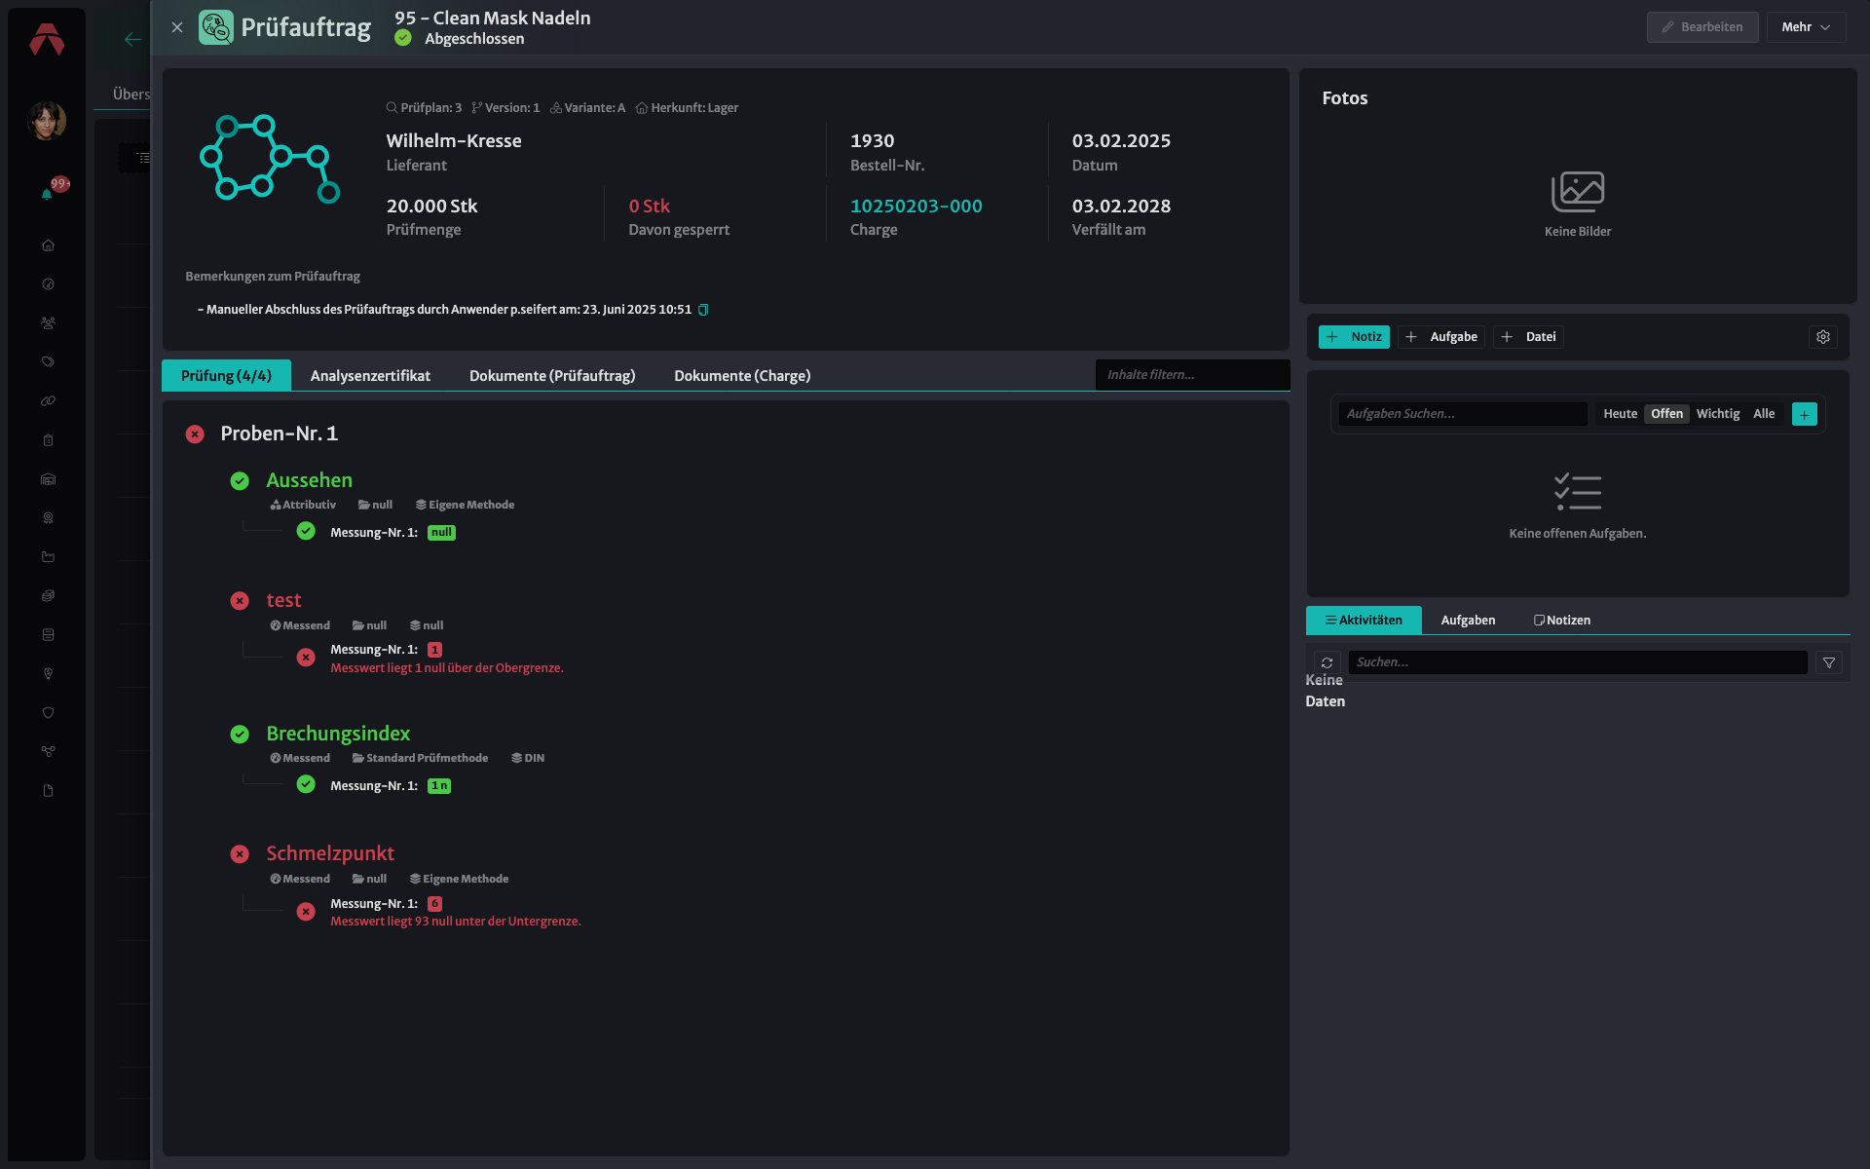This screenshot has height=1169, width=1870.
Task: Switch to the Analysenzertifikat tab
Action: [370, 376]
